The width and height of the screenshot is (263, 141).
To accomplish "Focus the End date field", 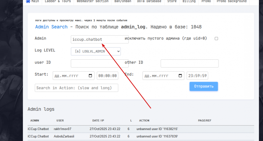I will [163, 75].
